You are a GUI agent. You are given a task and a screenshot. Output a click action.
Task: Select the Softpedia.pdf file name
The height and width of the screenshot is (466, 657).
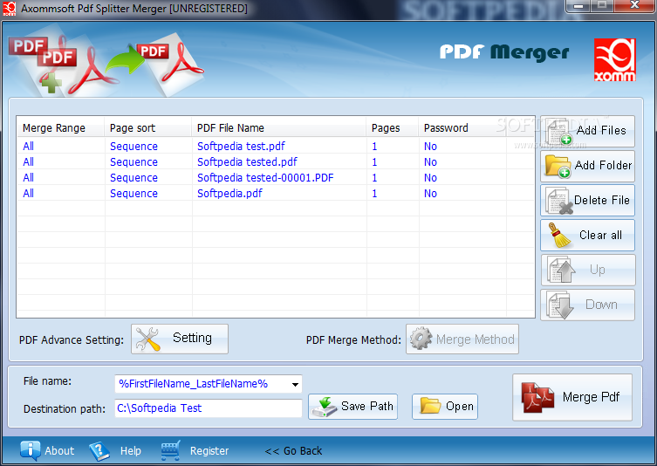[229, 194]
